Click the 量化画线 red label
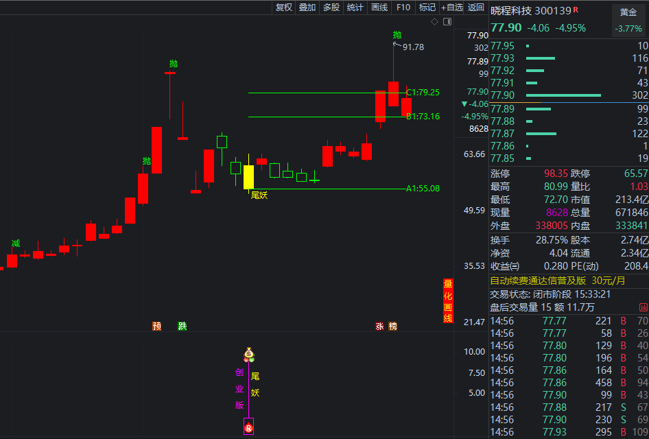649x439 pixels. [448, 300]
